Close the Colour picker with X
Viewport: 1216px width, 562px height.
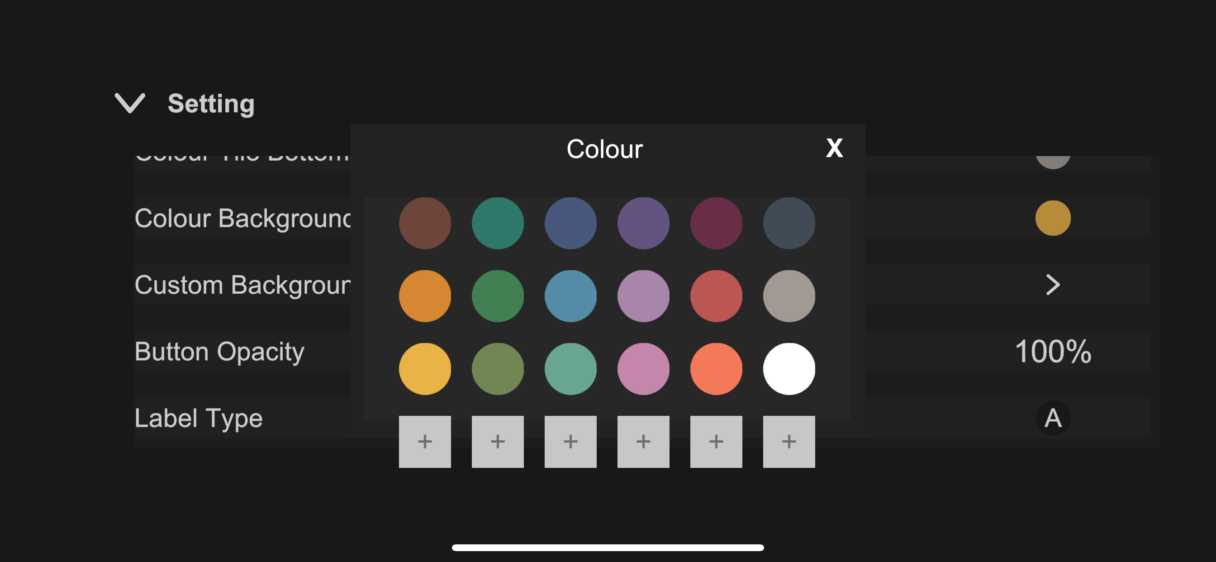tap(834, 148)
